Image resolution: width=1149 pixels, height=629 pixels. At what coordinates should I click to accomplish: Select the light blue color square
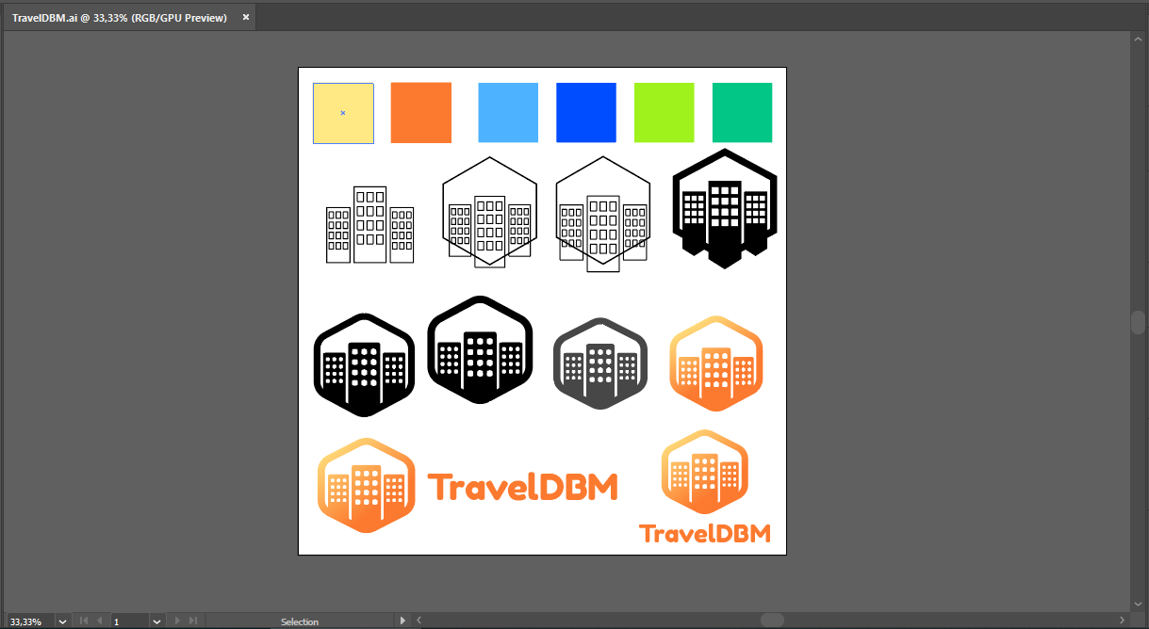tap(508, 113)
